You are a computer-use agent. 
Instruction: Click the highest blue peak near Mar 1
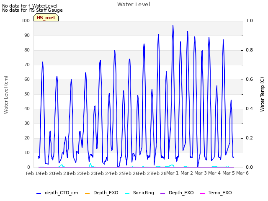click(173, 26)
